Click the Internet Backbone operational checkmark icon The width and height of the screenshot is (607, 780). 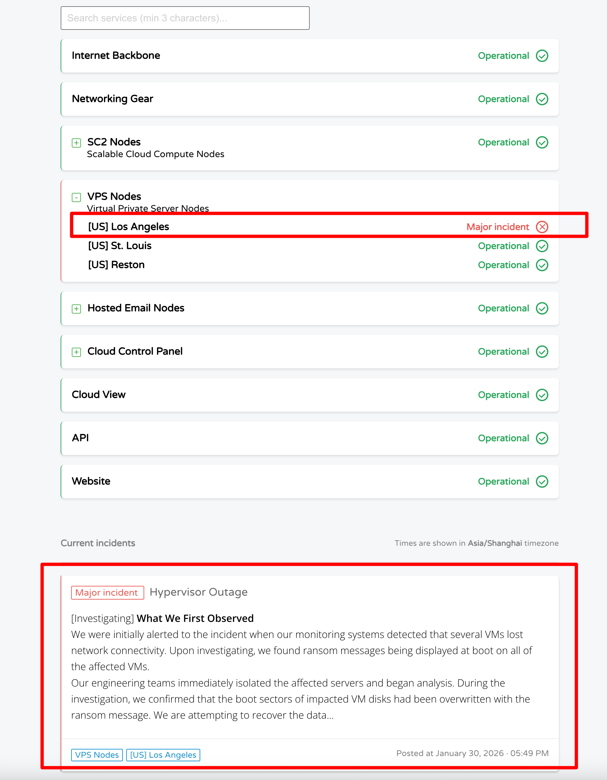(542, 56)
